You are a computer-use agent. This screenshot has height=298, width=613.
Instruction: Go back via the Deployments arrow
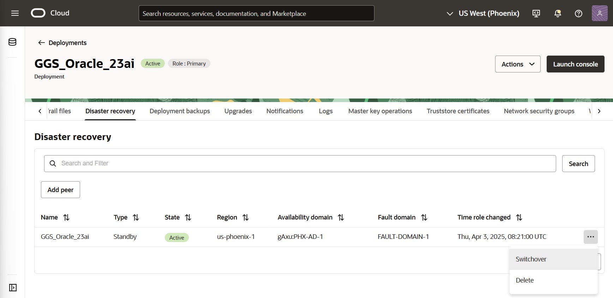pos(41,43)
